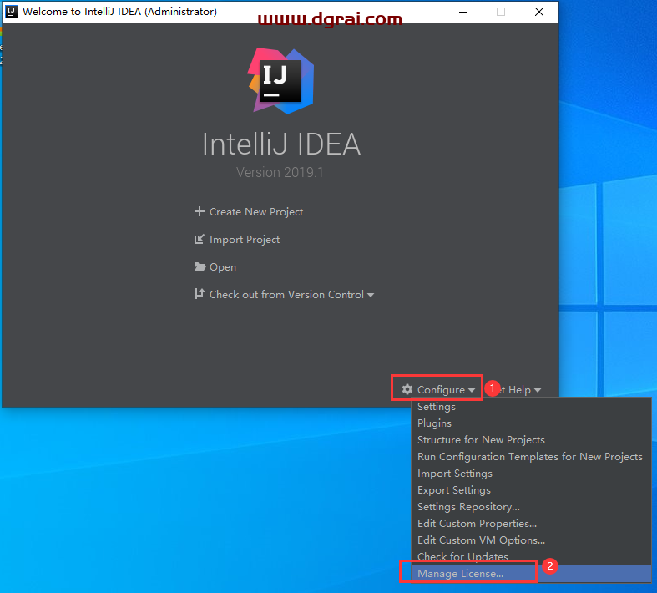
Task: Click the plus icon beside Create New Project
Action: [200, 211]
